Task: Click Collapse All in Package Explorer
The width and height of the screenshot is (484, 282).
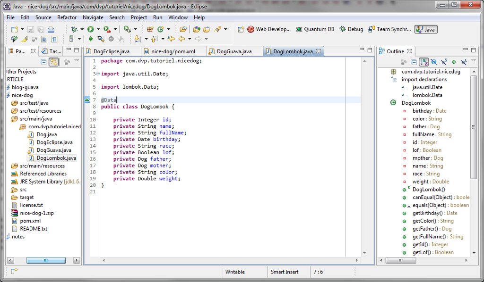Action: coord(44,62)
